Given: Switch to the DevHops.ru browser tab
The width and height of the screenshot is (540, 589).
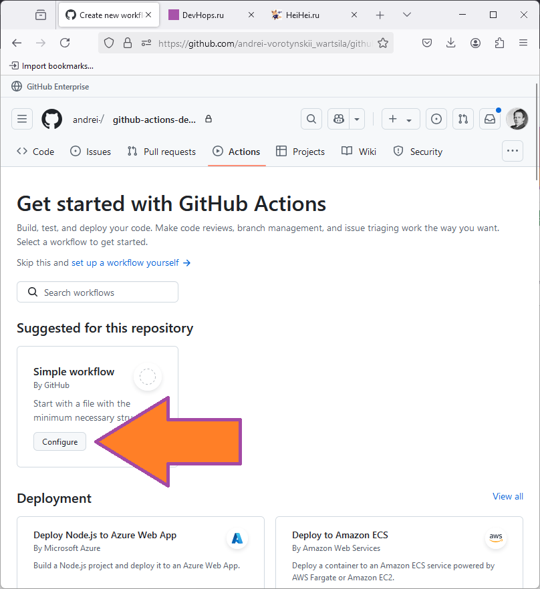Looking at the screenshot, I should coord(211,15).
